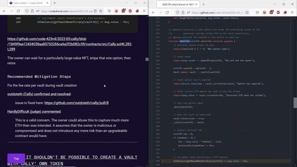The image size is (297, 167).
Task: Open tracking protection shield in code4rena window
Action: pyautogui.click(x=27, y=11)
